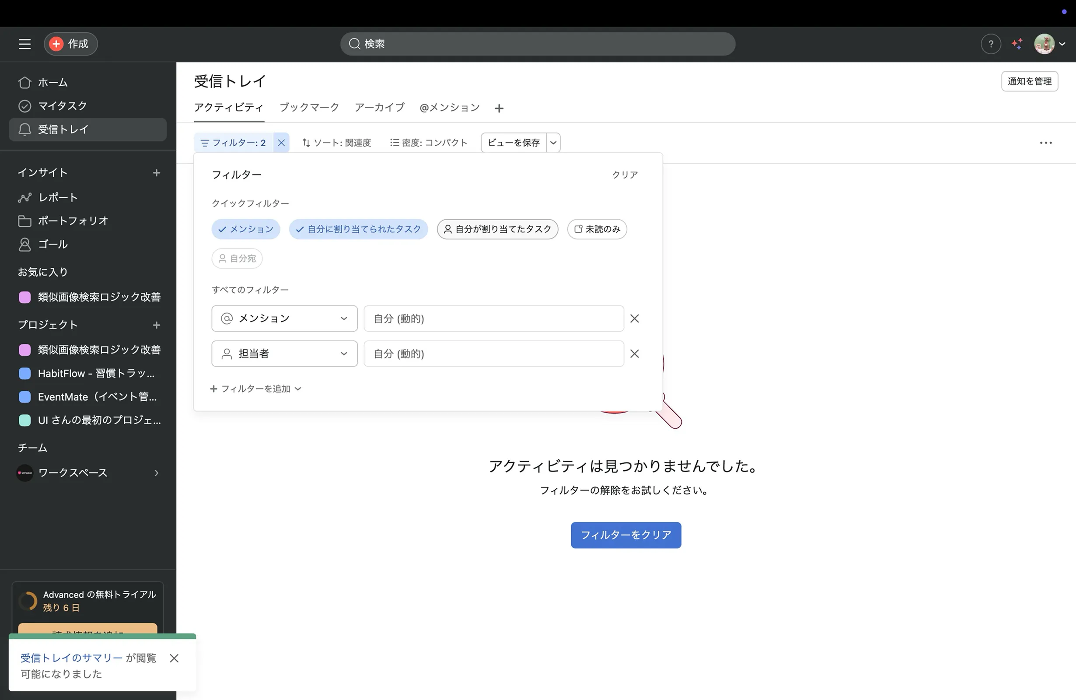Click 通知を管理 button
The height and width of the screenshot is (700, 1076).
1030,81
